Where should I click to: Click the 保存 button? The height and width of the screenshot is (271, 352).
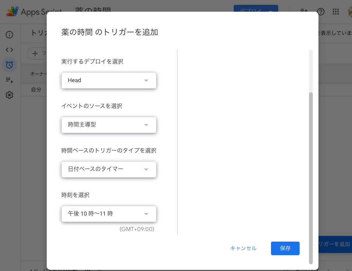pyautogui.click(x=285, y=248)
